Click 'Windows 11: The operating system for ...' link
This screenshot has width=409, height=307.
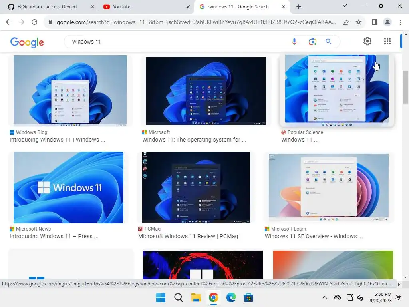[x=194, y=140]
